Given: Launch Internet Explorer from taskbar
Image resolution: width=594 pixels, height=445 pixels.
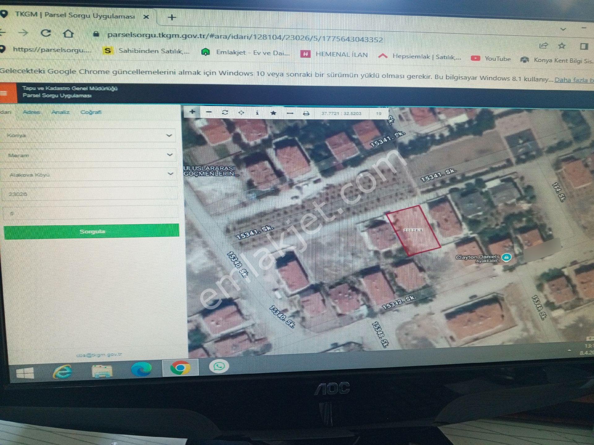Looking at the screenshot, I should coord(62,372).
